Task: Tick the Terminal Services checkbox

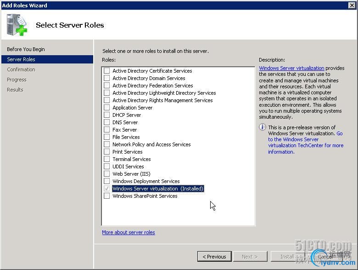Action: 106,159
